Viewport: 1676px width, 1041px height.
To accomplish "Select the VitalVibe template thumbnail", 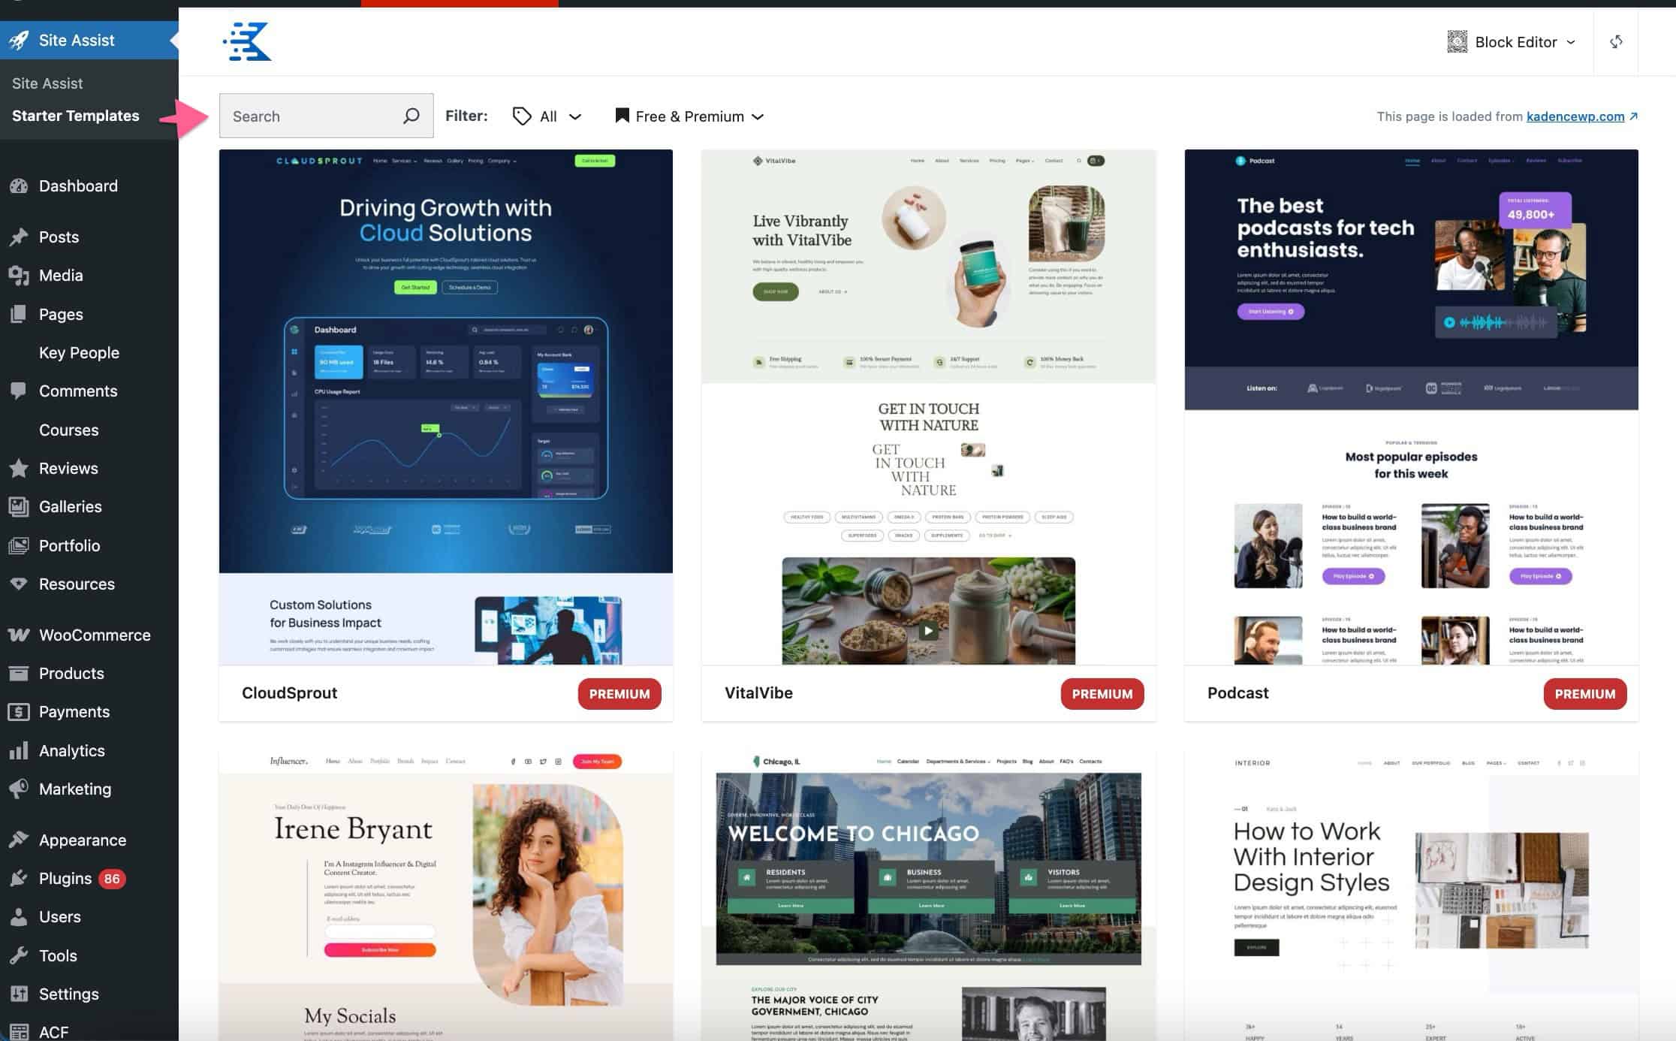I will (x=928, y=406).
